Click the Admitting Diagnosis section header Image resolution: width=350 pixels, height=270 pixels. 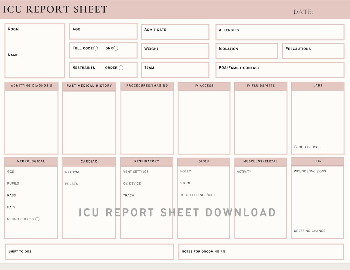31,86
